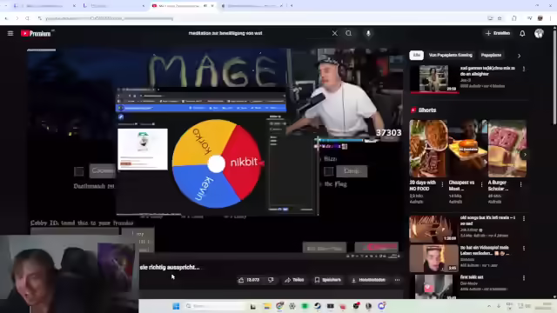This screenshot has width=557, height=313.
Task: Start voice search with the microphone
Action: pyautogui.click(x=368, y=33)
